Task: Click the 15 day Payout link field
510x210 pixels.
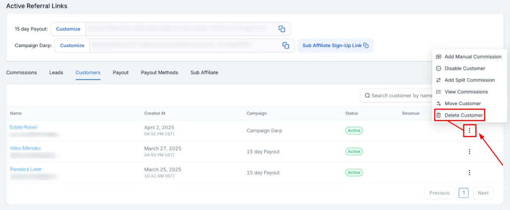Action: (x=188, y=29)
